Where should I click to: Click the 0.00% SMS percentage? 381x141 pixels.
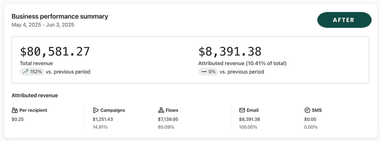[311, 127]
